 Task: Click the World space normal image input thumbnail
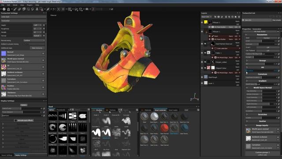[x=249, y=131]
